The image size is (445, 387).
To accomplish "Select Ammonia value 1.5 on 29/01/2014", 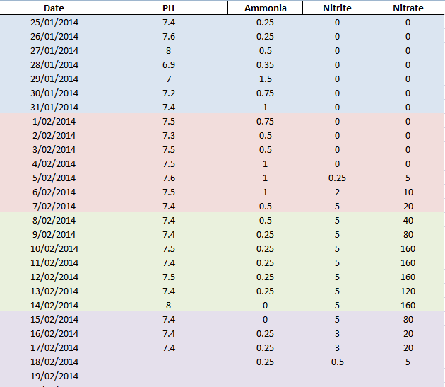I will pos(266,79).
